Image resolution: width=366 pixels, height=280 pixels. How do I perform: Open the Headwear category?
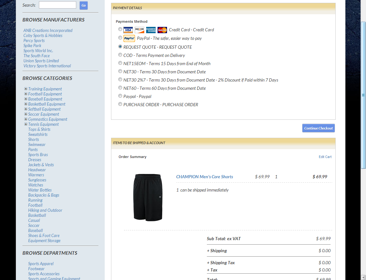(37, 170)
